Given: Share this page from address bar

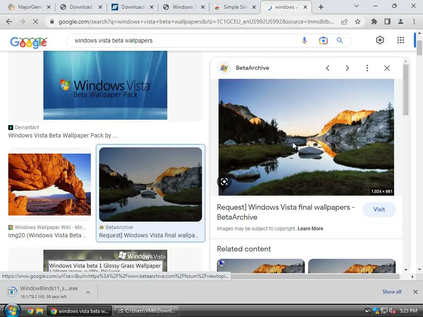Looking at the screenshot, I should (x=345, y=22).
